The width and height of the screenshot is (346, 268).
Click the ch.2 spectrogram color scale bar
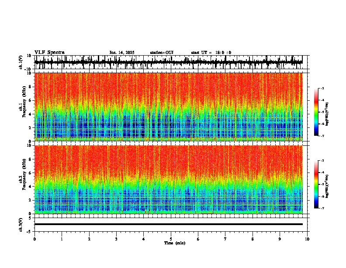(316, 184)
